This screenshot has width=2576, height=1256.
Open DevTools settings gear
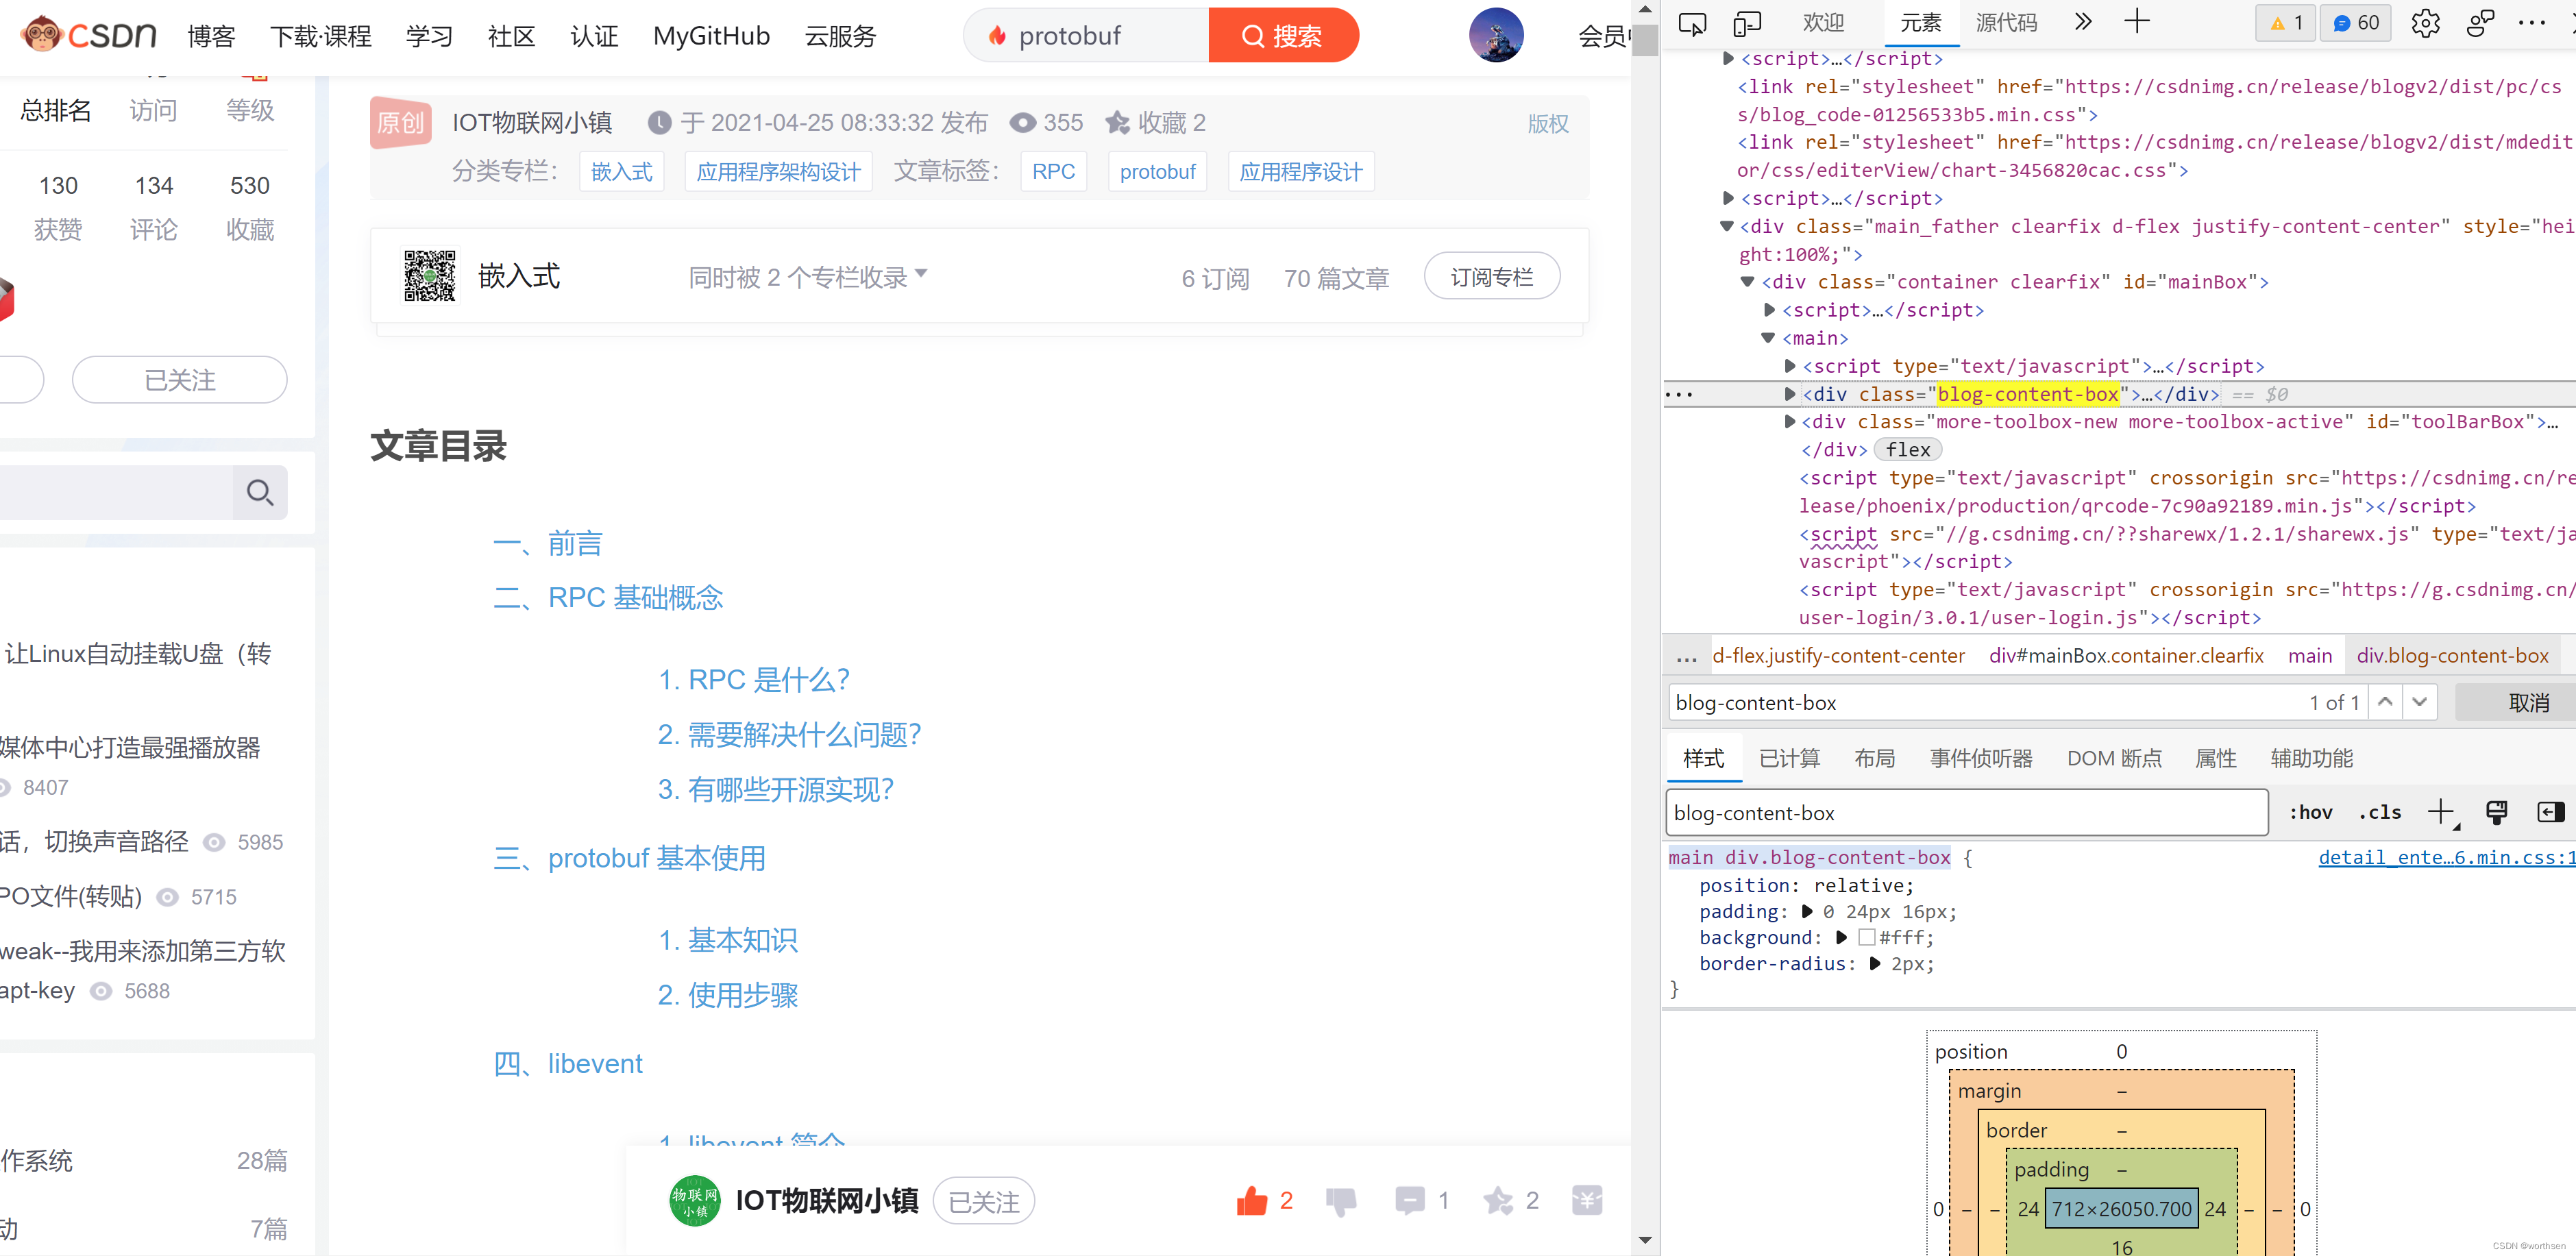point(2425,23)
